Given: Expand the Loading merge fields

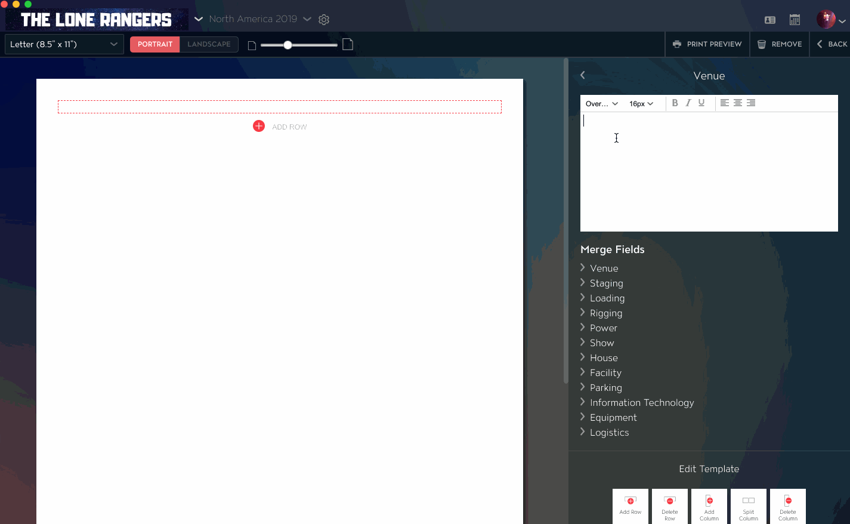Looking at the screenshot, I should click(x=602, y=298).
